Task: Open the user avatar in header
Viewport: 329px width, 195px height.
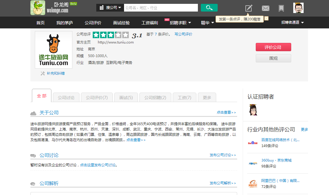Action: click(298, 8)
